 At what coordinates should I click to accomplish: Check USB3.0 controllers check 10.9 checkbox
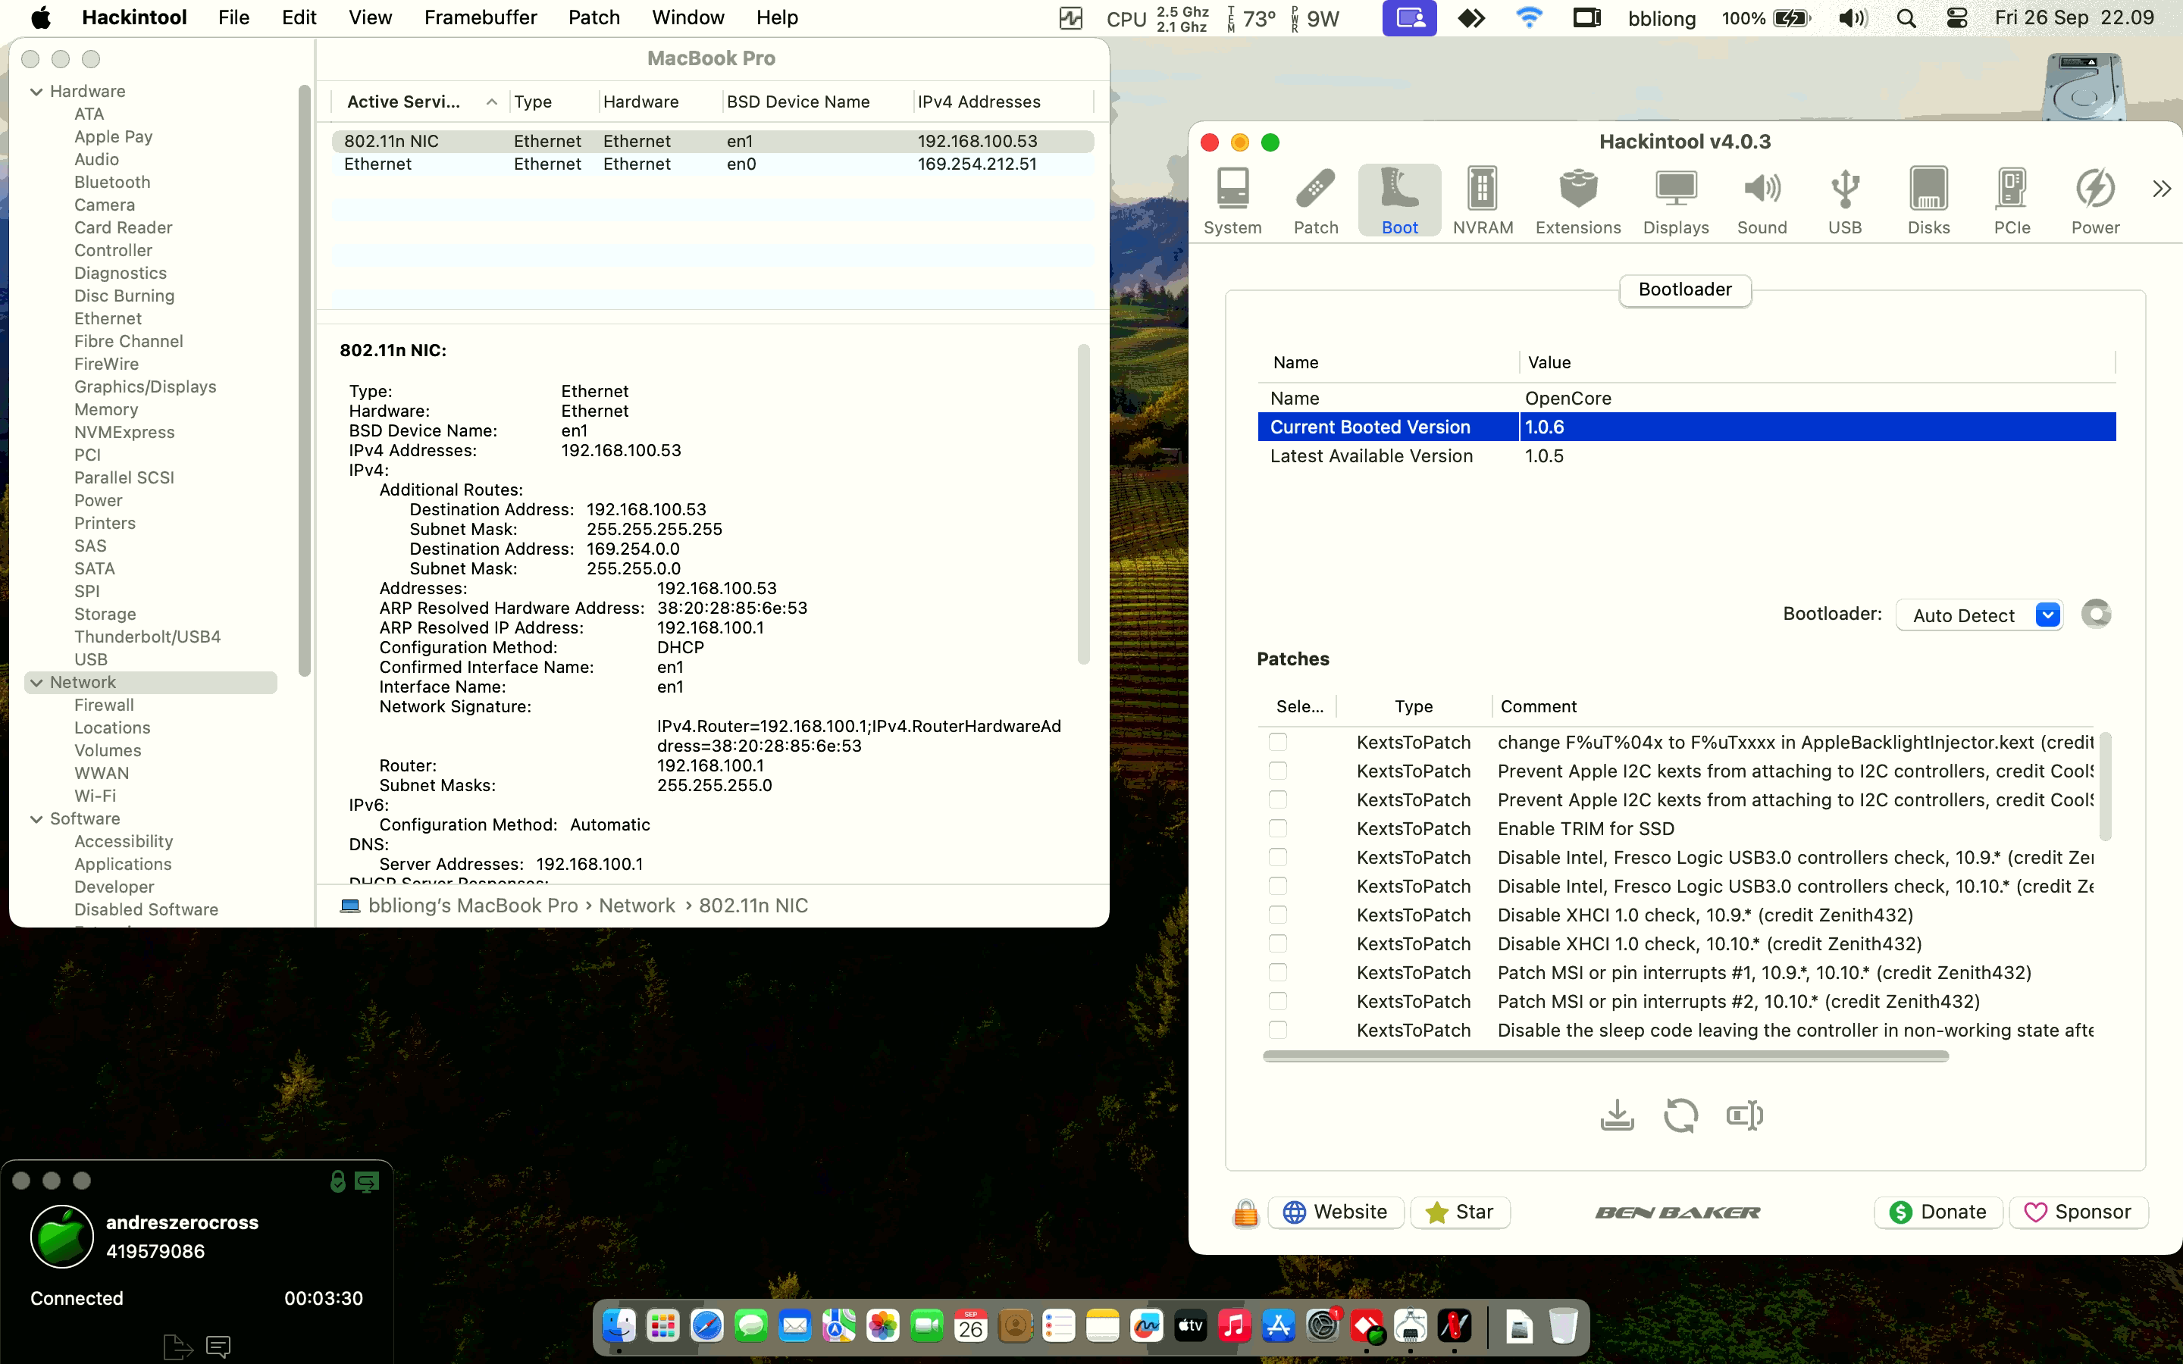1277,857
